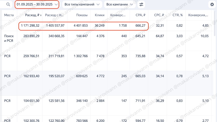Select the row with spend 259 766,51
The width and height of the screenshot is (217, 122).
30,56
